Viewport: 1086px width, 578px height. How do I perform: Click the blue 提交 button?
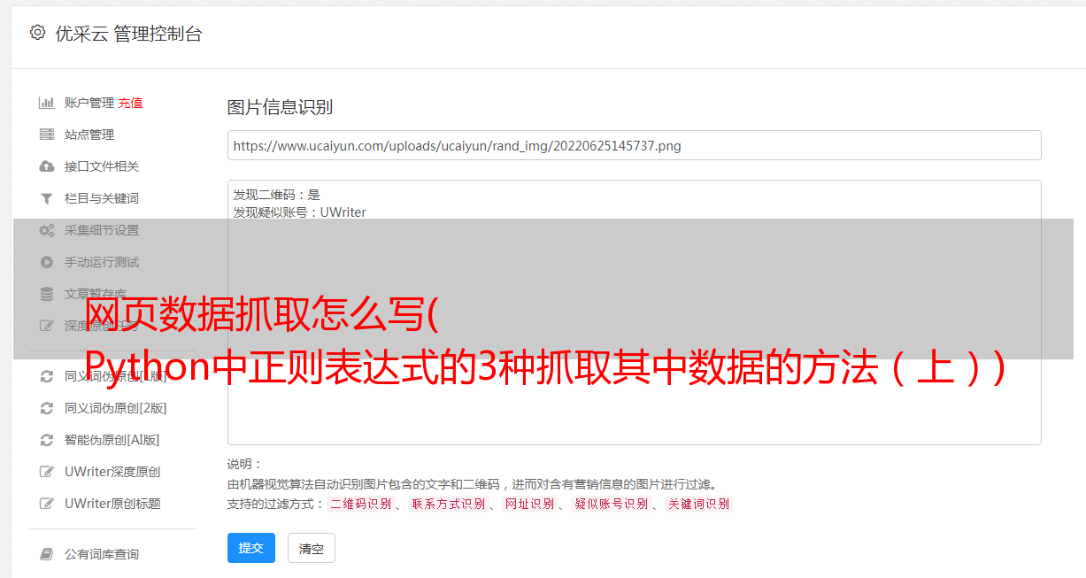click(x=251, y=548)
